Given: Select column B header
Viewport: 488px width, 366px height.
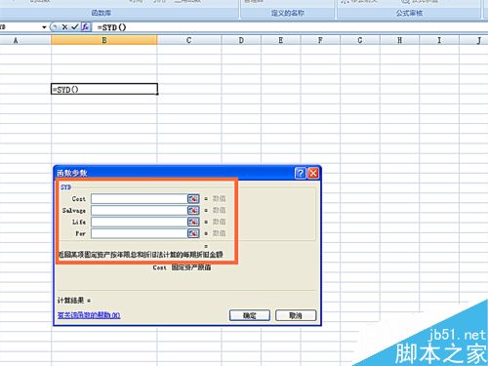Looking at the screenshot, I should pyautogui.click(x=104, y=40).
